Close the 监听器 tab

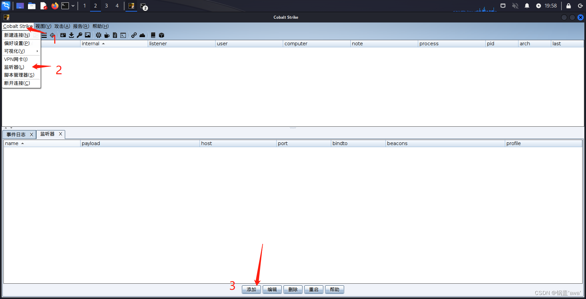click(x=60, y=134)
